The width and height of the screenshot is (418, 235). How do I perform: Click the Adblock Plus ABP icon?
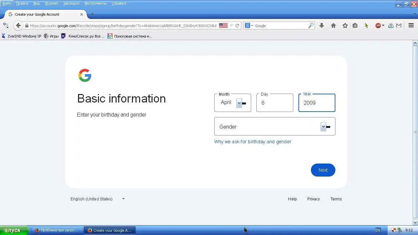378,25
